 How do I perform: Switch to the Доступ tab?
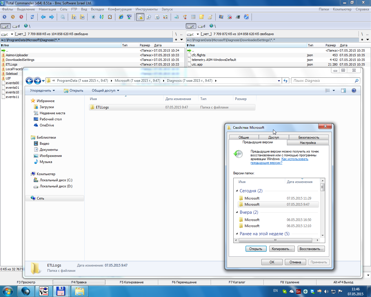(274, 137)
